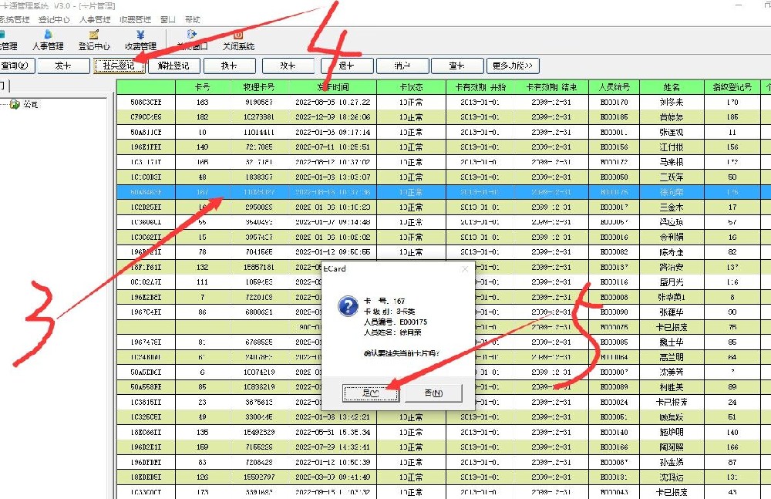
Task: Confirm with 是(Y) in ECard dialog
Action: point(370,393)
